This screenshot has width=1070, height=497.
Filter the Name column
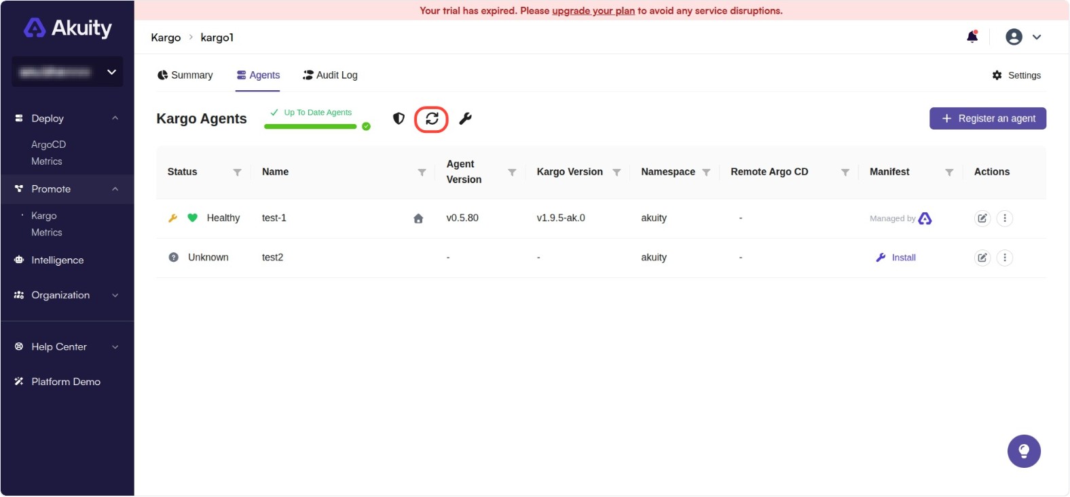422,172
